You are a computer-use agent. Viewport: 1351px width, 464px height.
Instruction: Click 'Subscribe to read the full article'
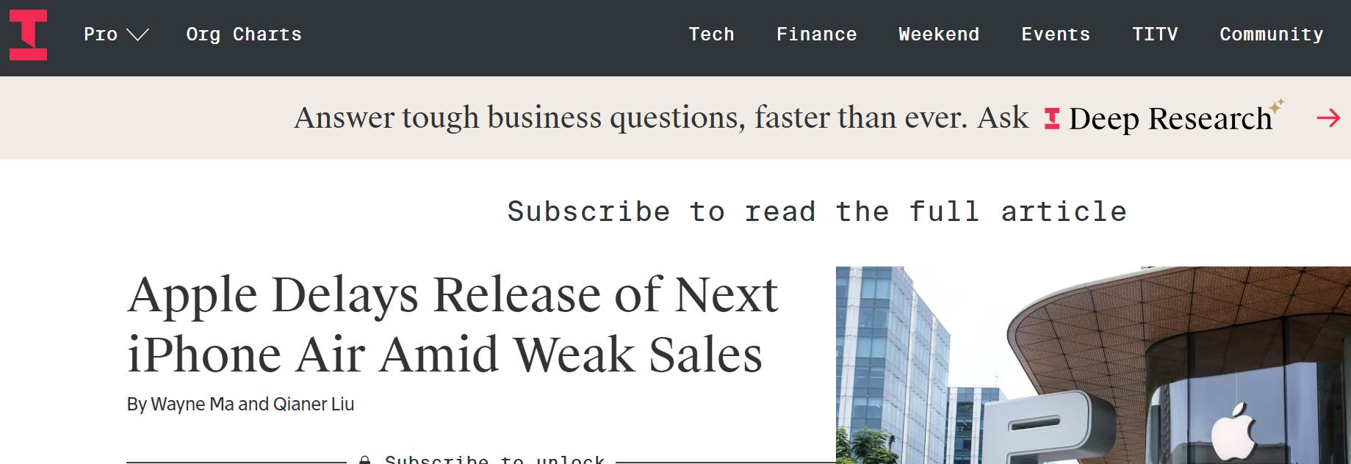(816, 212)
